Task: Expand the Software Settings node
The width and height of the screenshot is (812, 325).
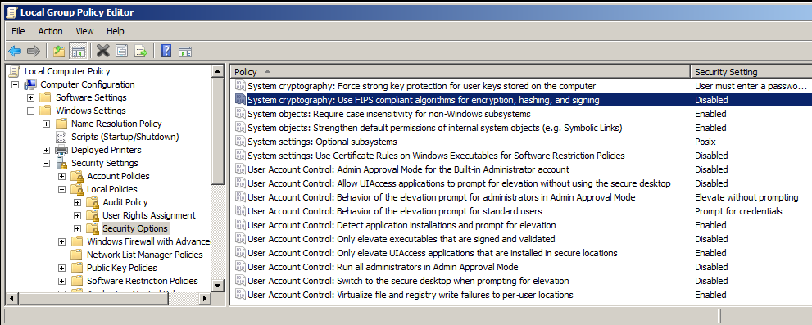Action: tap(30, 97)
